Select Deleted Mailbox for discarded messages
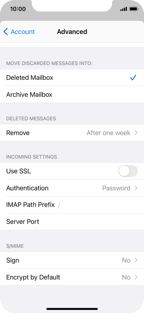 [72, 78]
